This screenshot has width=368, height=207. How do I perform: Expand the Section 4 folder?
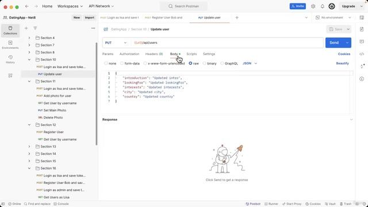[x=29, y=38]
